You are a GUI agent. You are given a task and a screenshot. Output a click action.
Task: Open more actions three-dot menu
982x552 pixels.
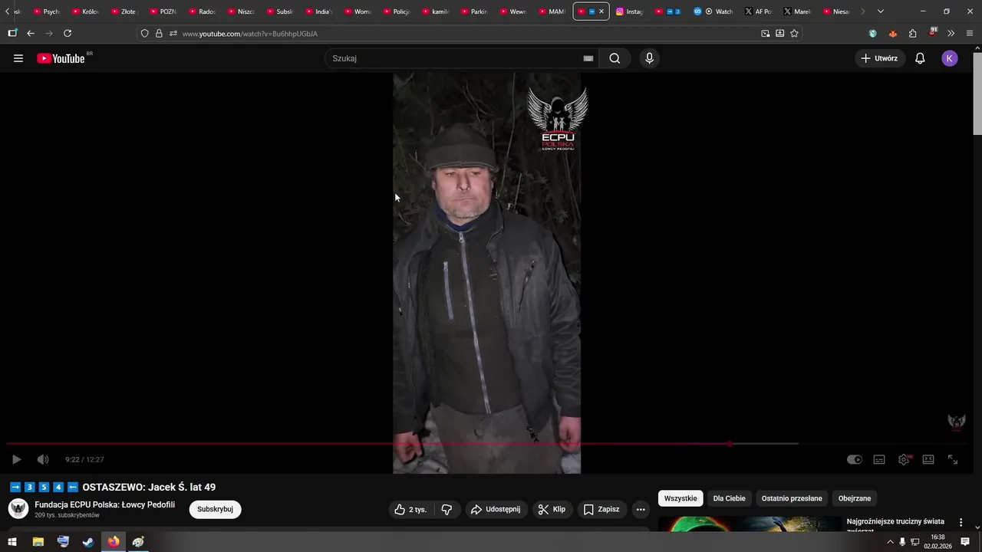tap(641, 509)
